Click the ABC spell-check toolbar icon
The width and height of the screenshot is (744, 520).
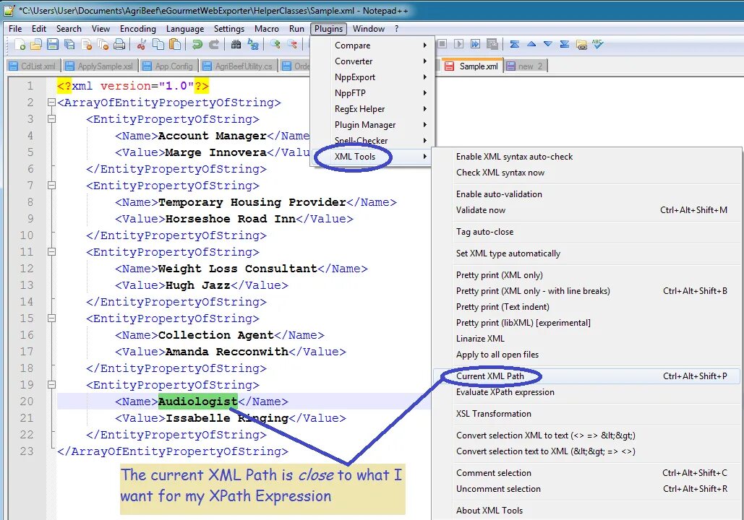tap(597, 44)
